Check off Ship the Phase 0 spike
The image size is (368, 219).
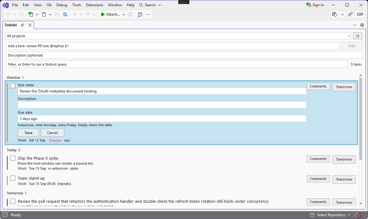(x=13, y=158)
